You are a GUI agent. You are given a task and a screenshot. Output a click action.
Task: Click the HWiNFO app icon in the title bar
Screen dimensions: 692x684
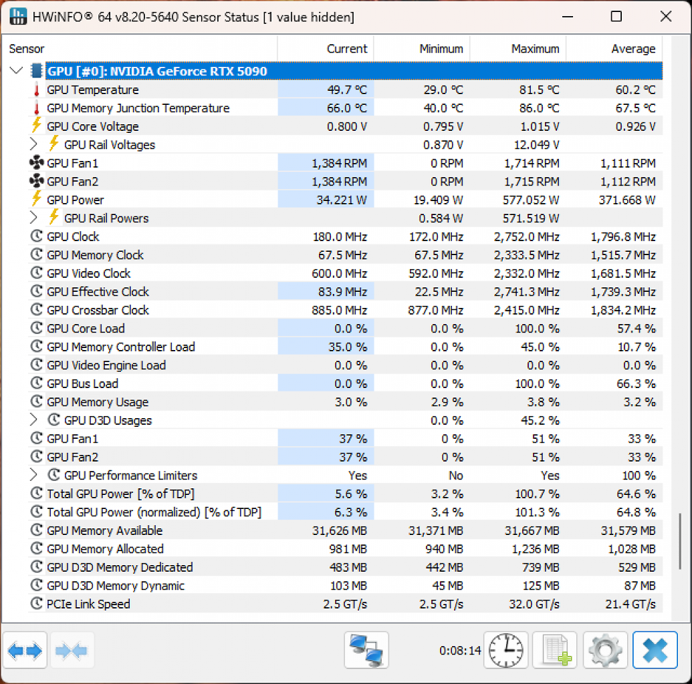(x=17, y=17)
